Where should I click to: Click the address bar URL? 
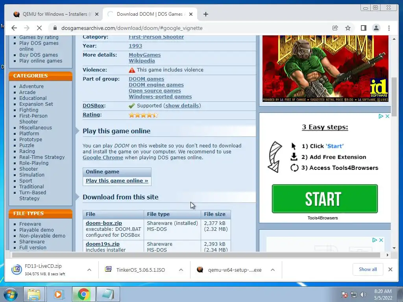[x=132, y=28]
